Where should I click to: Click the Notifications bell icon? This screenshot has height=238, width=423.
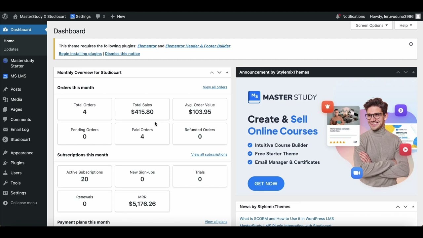coord(338,16)
